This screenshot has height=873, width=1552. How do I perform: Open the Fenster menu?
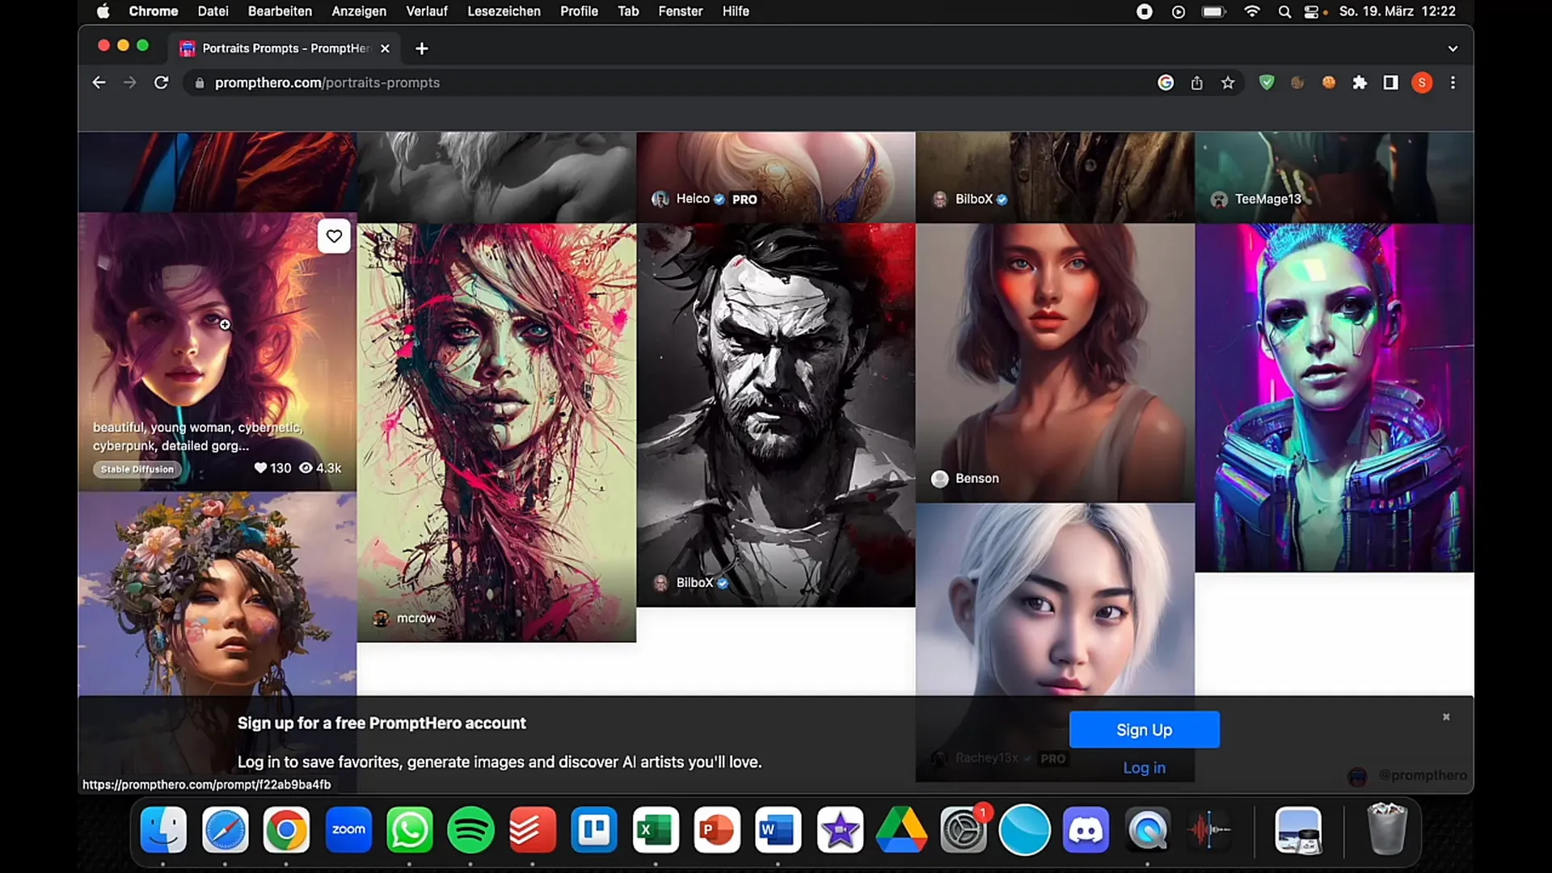pyautogui.click(x=680, y=11)
